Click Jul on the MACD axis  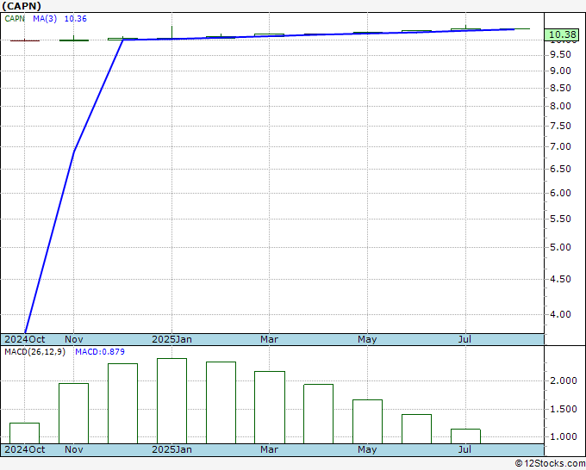pyautogui.click(x=464, y=449)
